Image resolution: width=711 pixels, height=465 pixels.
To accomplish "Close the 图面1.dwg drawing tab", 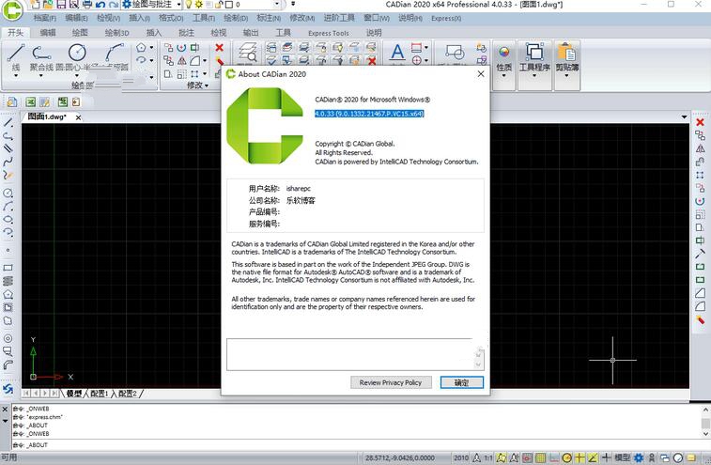I will tap(78, 117).
